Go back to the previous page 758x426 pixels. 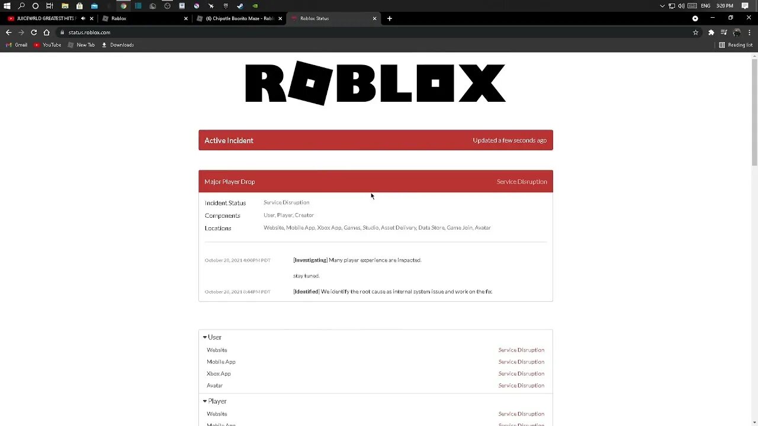(x=8, y=33)
